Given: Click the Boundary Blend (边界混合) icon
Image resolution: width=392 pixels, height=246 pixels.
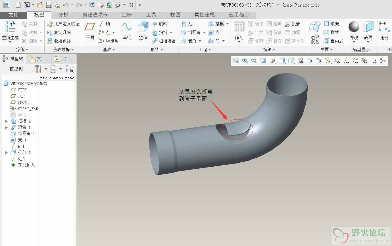Looking at the screenshot, I should (x=315, y=27).
